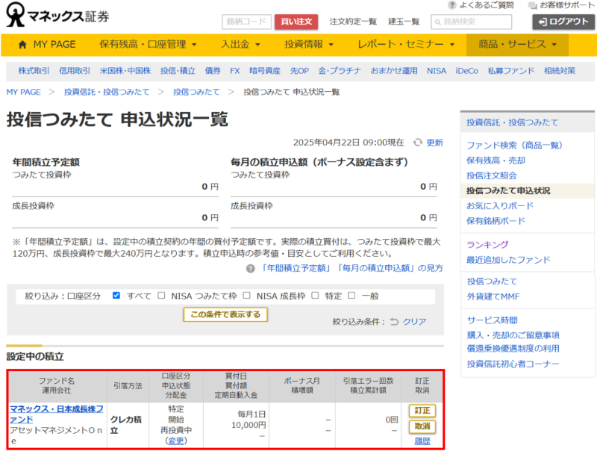
Task: Click the 銘柄コード input field
Action: [246, 22]
